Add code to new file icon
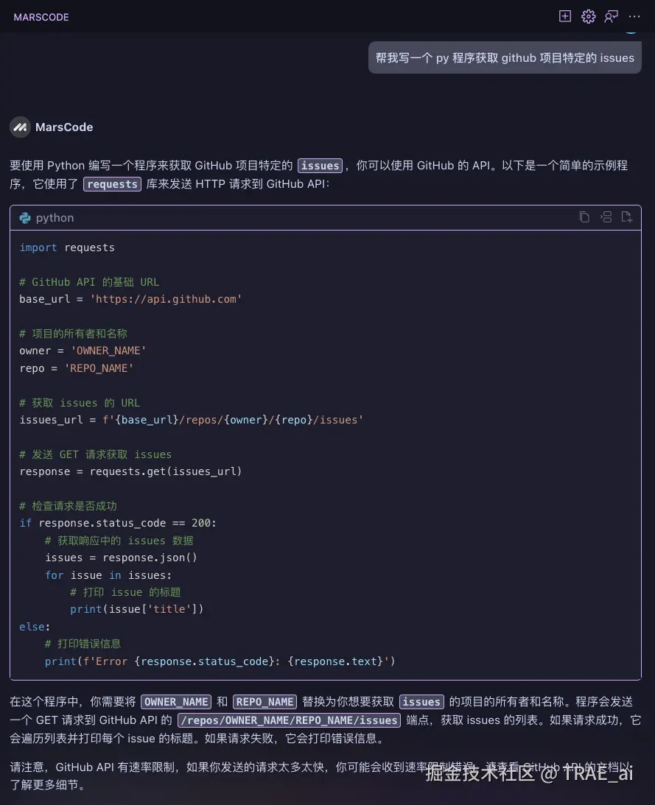The width and height of the screenshot is (655, 805). pyautogui.click(x=627, y=217)
